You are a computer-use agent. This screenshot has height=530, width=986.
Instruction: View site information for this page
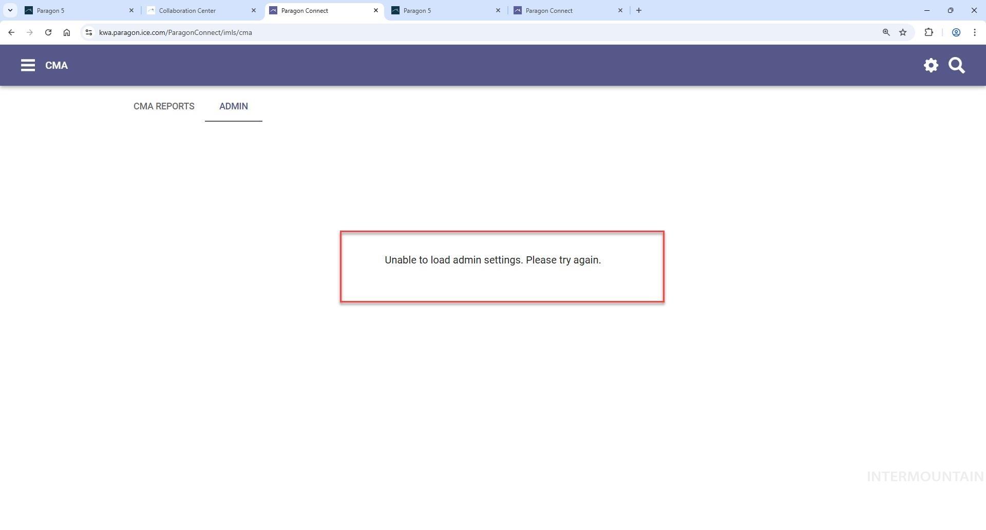pos(89,32)
